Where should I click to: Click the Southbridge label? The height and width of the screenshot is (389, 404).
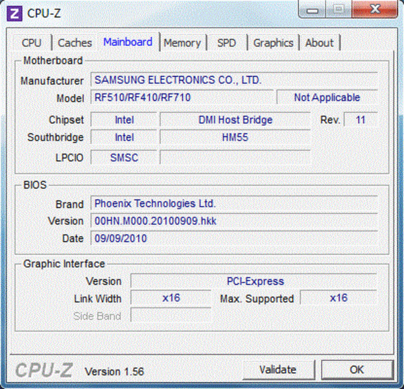(55, 137)
